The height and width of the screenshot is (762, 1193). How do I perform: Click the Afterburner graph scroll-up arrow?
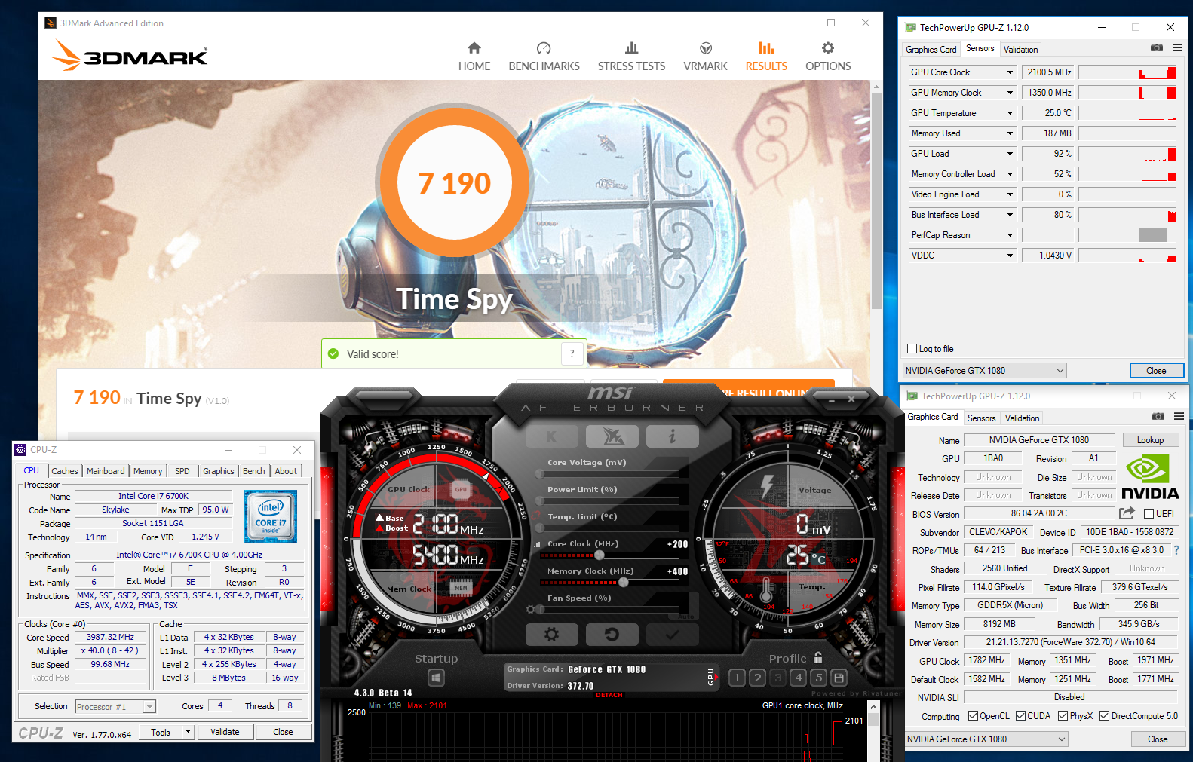point(874,707)
